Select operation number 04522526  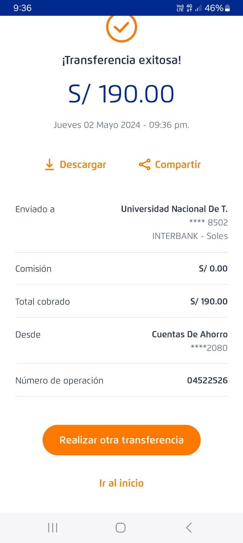(x=207, y=380)
